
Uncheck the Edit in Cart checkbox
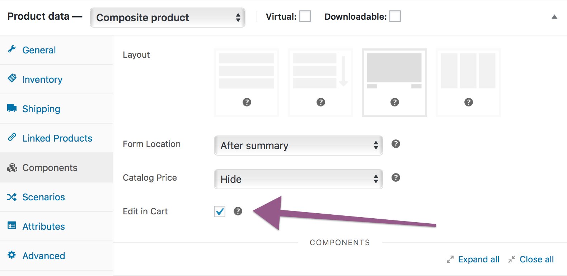pyautogui.click(x=220, y=211)
